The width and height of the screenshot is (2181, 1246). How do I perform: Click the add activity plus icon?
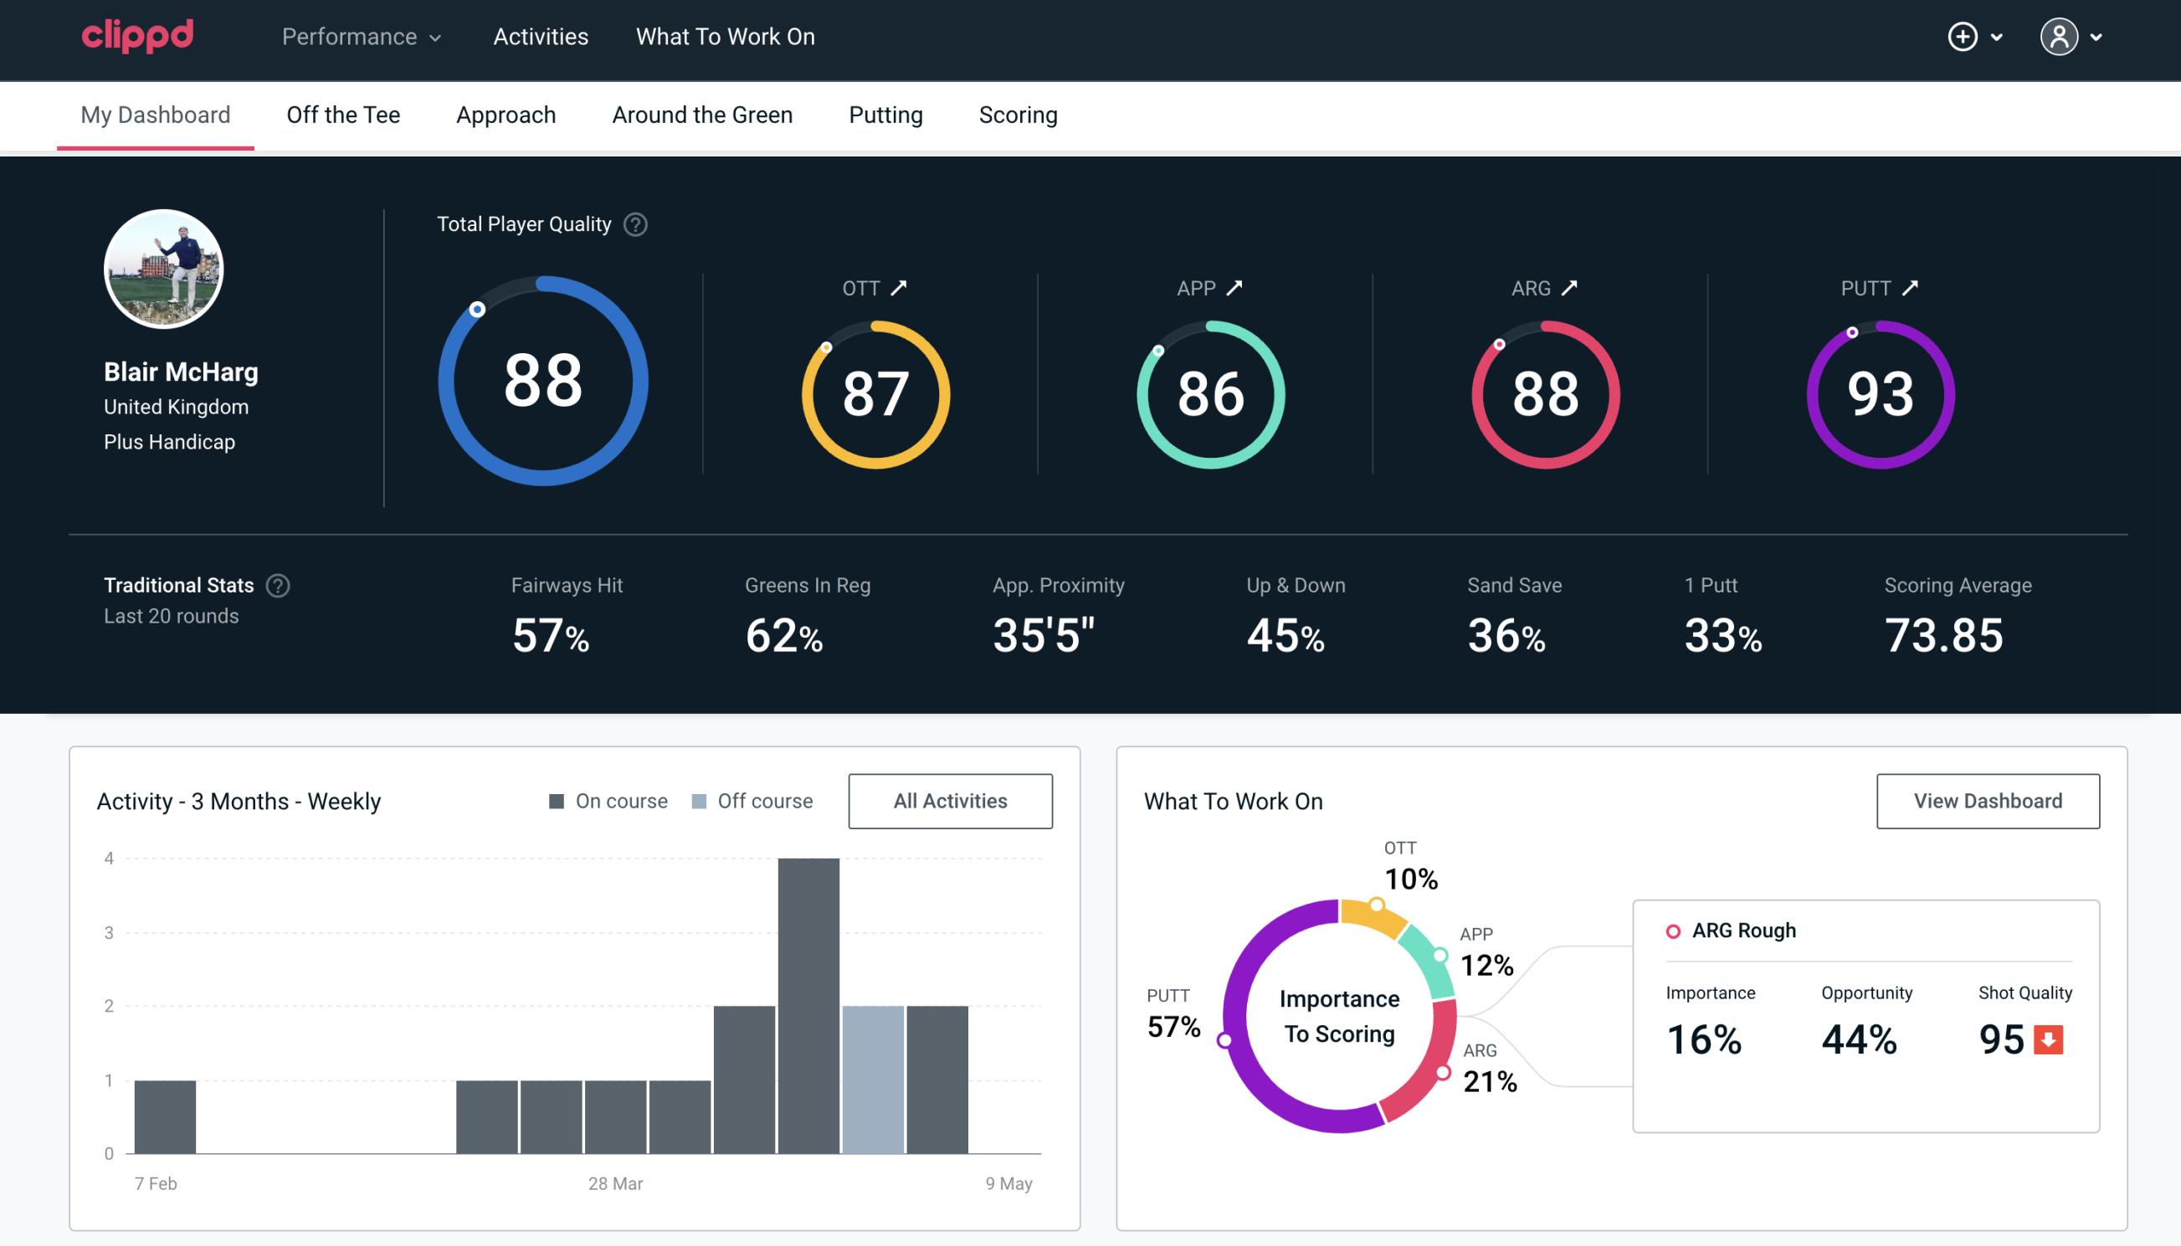[x=1965, y=38]
